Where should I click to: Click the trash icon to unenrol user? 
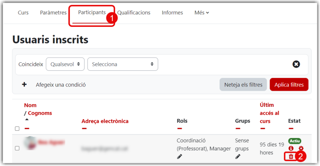click(x=291, y=157)
